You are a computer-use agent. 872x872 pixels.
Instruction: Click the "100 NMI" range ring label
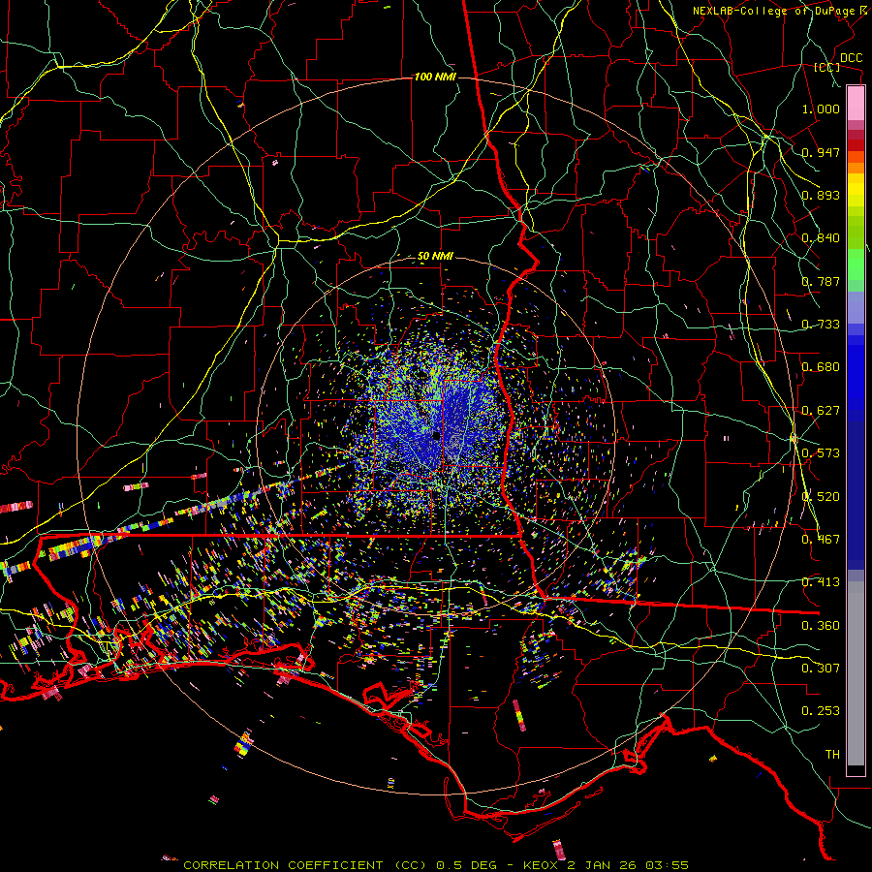[435, 77]
